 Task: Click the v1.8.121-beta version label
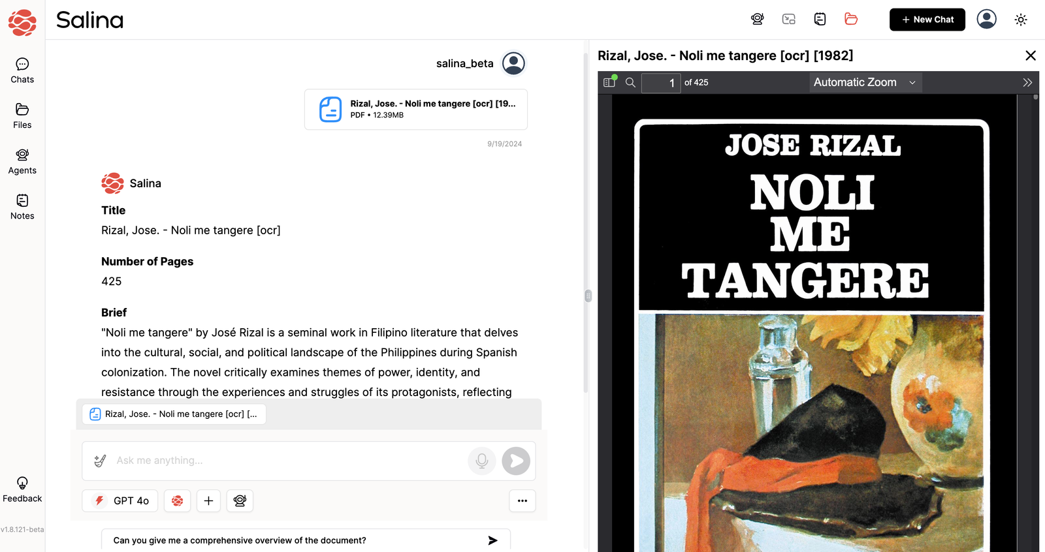[22, 529]
